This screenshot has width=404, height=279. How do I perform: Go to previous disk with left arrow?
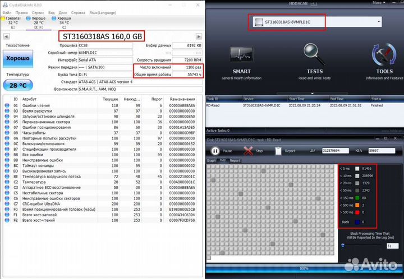coord(6,36)
